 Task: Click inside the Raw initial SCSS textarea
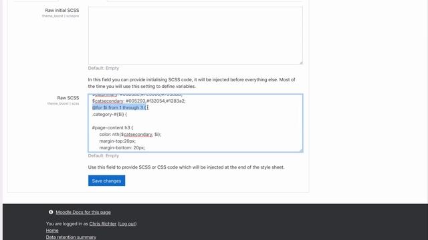pyautogui.click(x=195, y=35)
